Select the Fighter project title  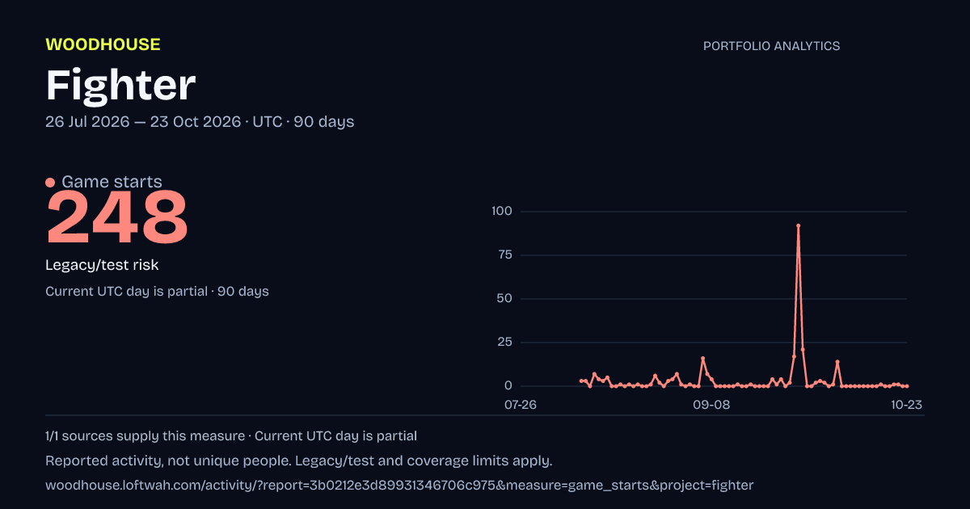click(120, 85)
